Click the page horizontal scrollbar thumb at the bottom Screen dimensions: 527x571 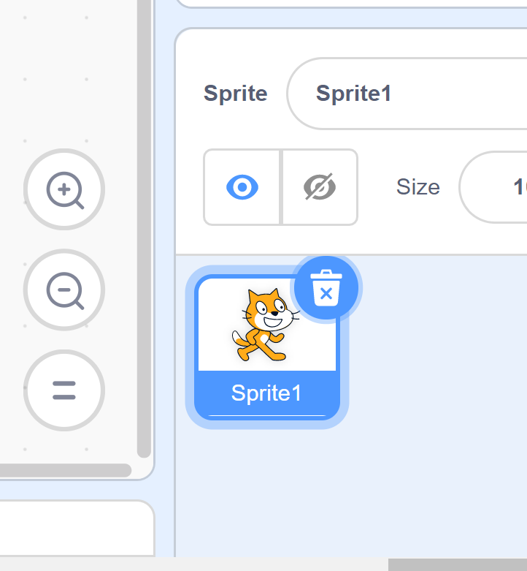pos(458,565)
